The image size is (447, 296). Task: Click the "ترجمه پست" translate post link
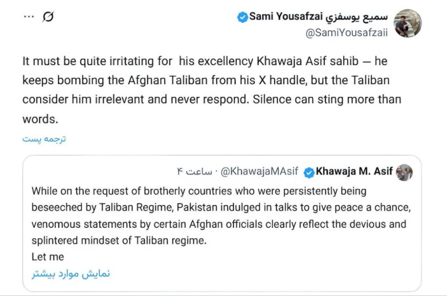coord(44,139)
